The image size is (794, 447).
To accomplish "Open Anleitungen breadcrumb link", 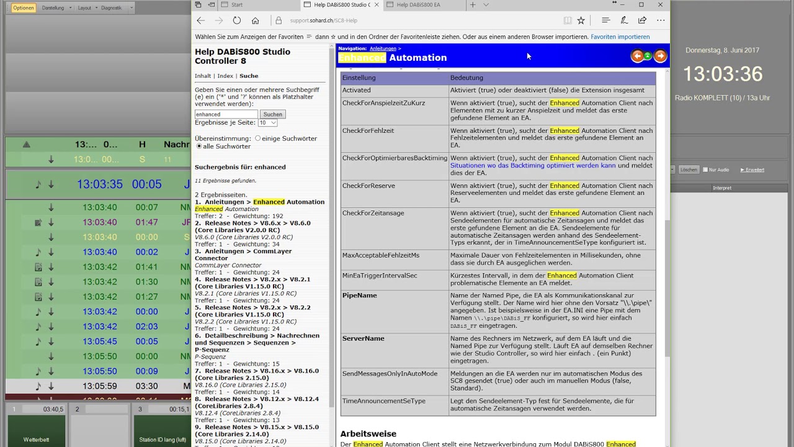I will [383, 48].
